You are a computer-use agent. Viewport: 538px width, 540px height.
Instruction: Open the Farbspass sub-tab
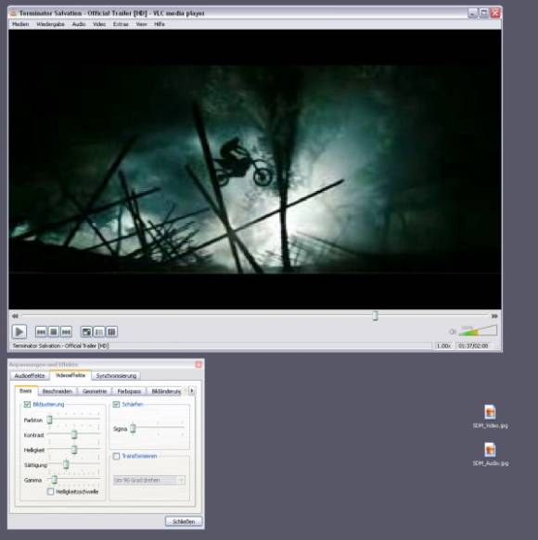click(x=129, y=391)
